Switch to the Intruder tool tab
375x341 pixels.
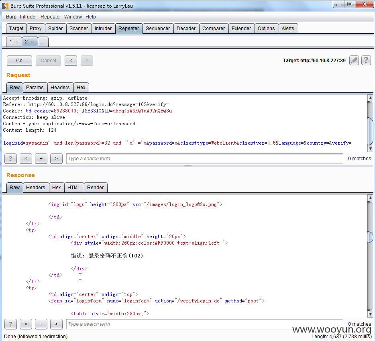pos(103,29)
